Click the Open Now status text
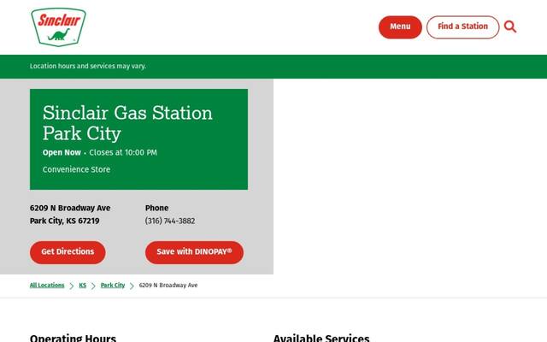This screenshot has width=547, height=342. pyautogui.click(x=62, y=152)
